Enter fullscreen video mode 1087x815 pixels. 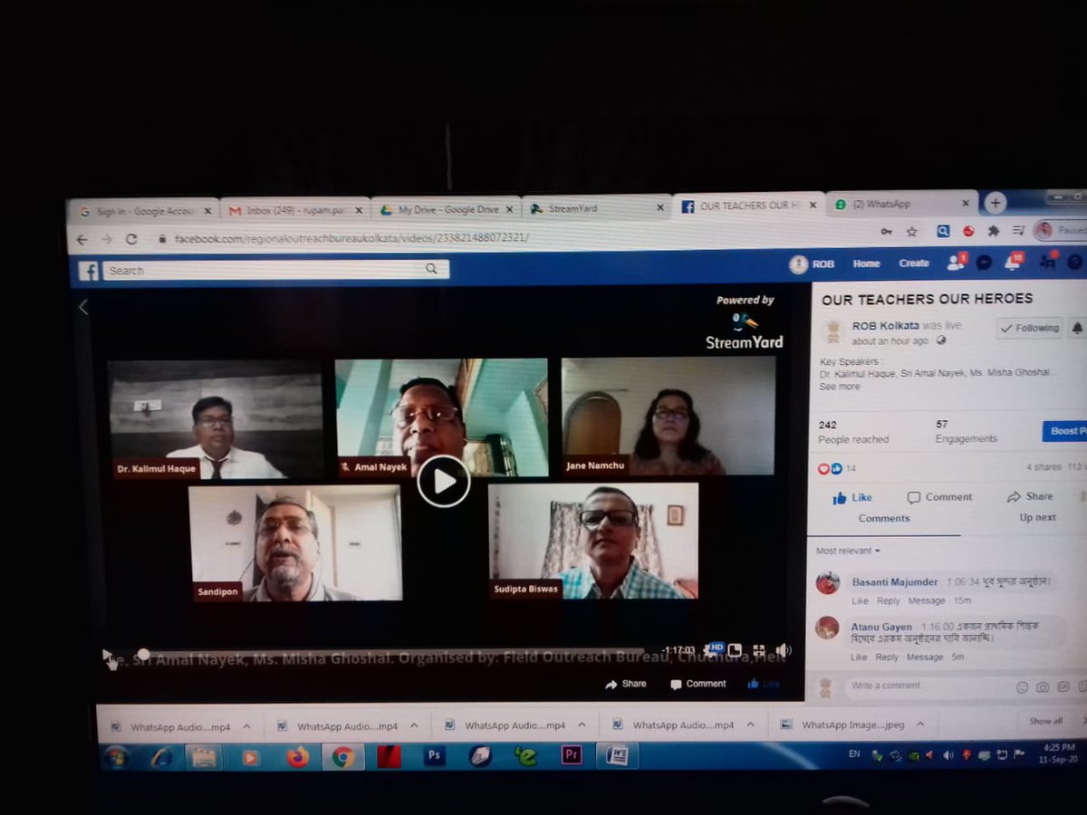click(758, 650)
